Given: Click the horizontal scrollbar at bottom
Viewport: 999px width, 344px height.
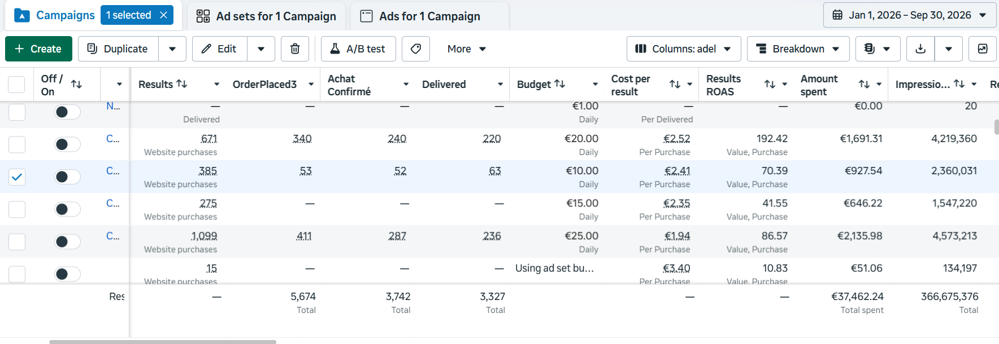Looking at the screenshot, I should click(x=163, y=342).
